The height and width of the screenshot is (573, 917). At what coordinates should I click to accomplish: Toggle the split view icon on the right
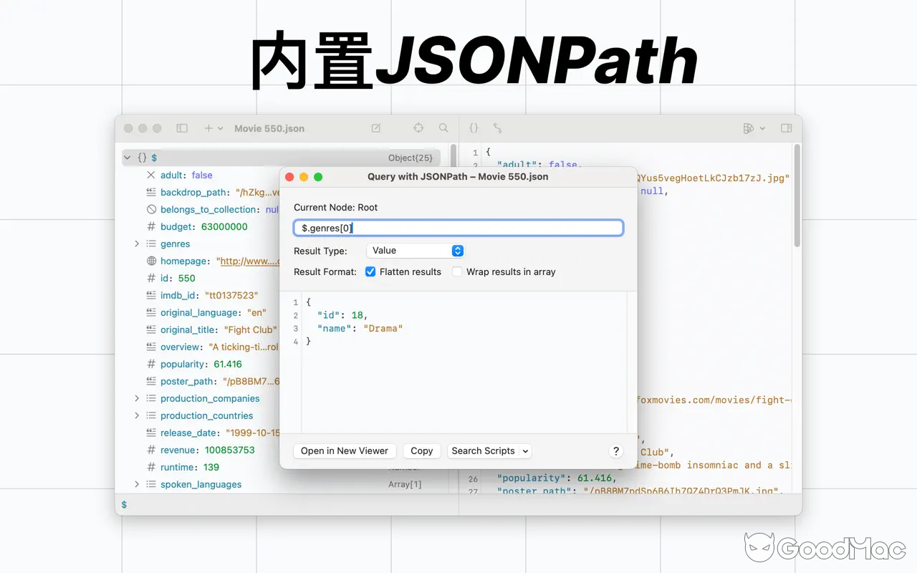786,127
